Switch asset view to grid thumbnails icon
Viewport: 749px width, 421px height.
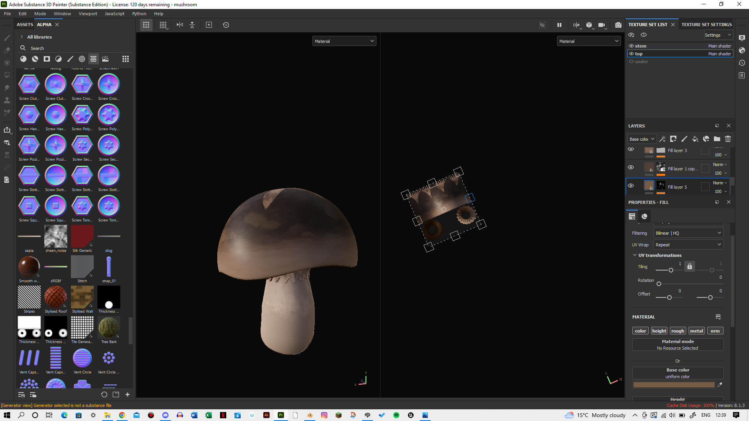126,59
